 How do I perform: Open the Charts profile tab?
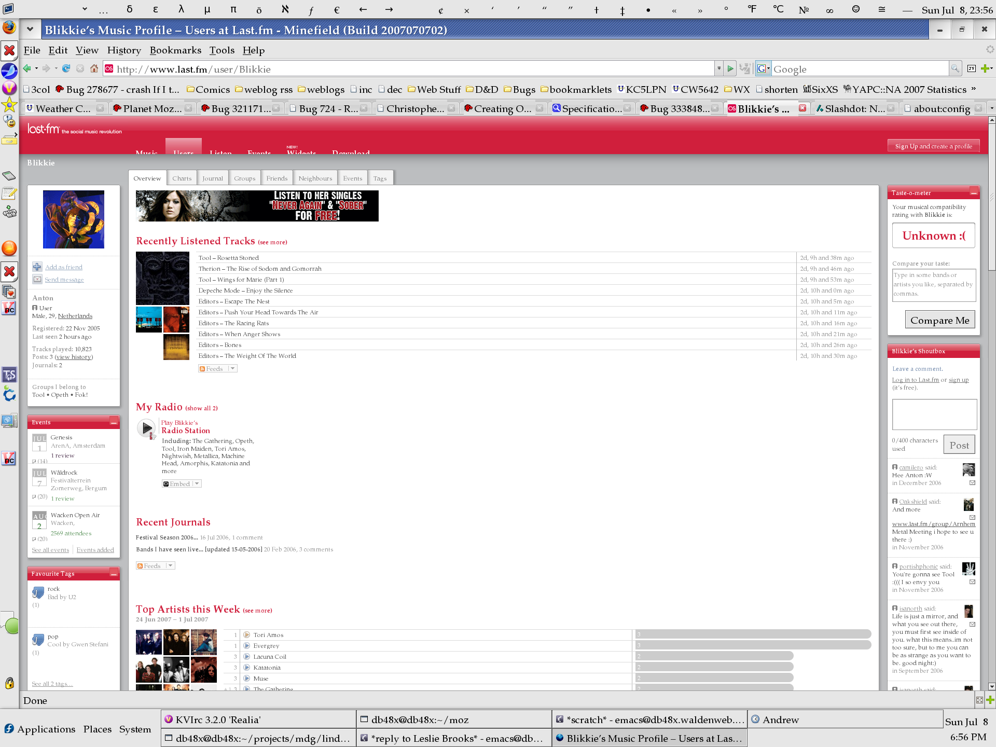point(182,178)
